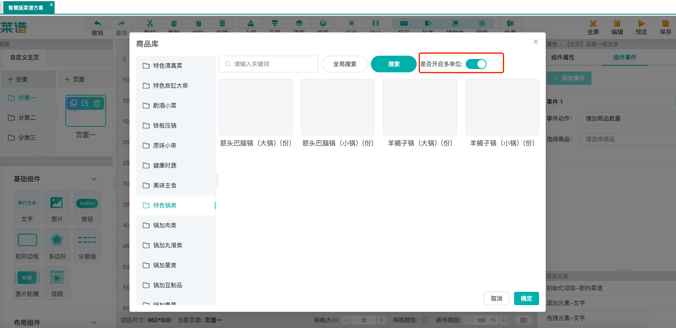Click the 全屏 fullscreen icon

[593, 24]
